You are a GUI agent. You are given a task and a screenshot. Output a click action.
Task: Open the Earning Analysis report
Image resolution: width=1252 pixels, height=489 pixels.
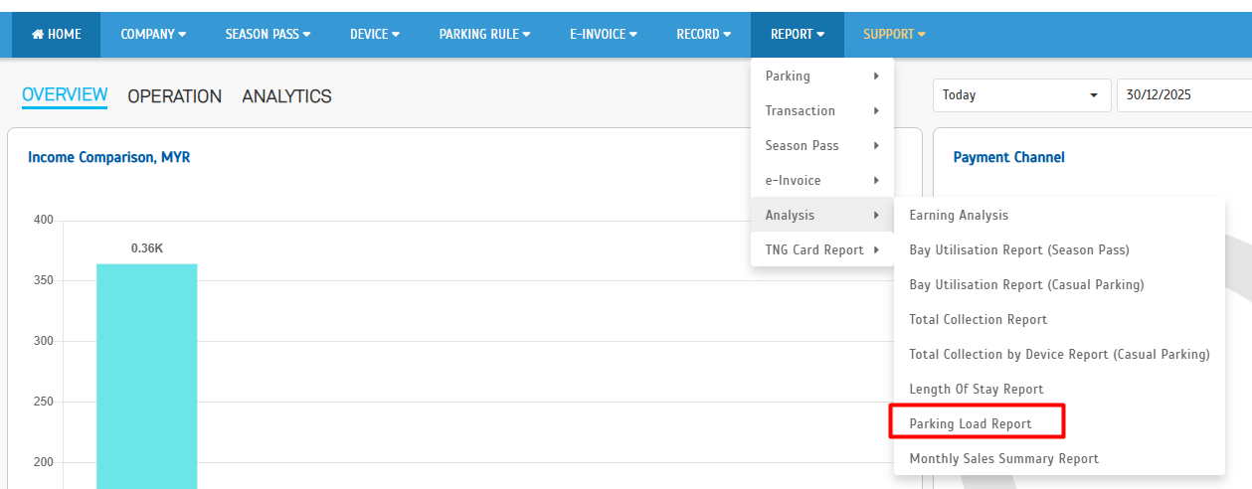click(959, 216)
